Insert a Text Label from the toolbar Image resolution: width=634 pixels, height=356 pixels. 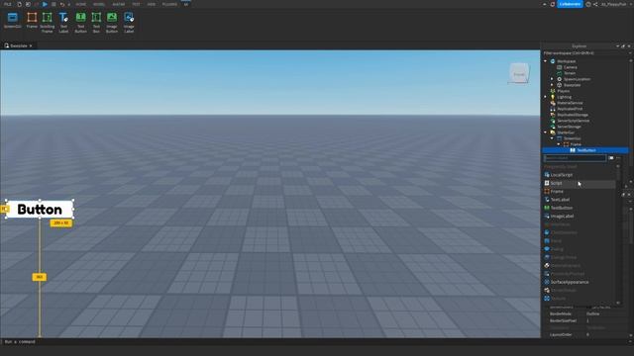click(x=63, y=23)
